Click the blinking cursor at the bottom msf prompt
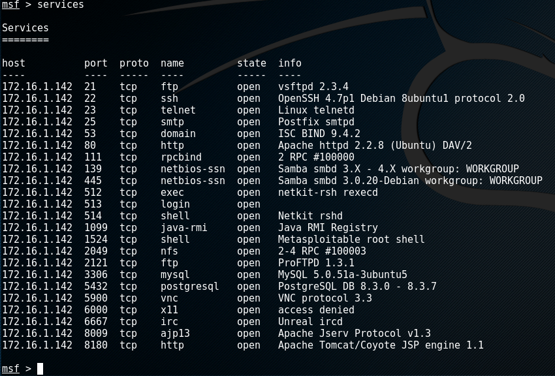The width and height of the screenshot is (555, 376). point(40,369)
